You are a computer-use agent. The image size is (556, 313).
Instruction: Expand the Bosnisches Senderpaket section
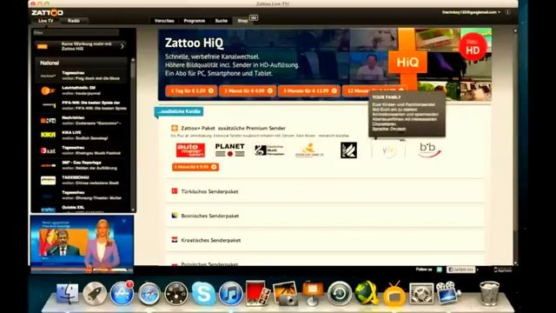(324, 216)
